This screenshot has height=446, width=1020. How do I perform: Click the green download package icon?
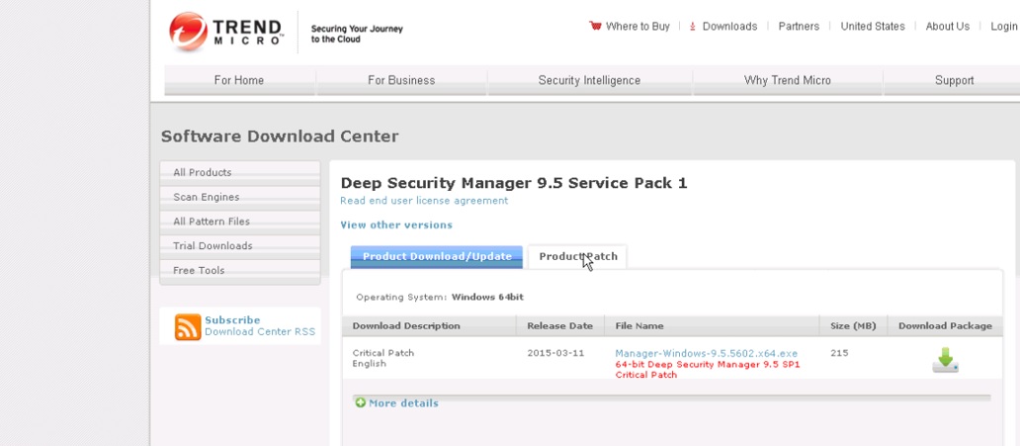pyautogui.click(x=945, y=360)
